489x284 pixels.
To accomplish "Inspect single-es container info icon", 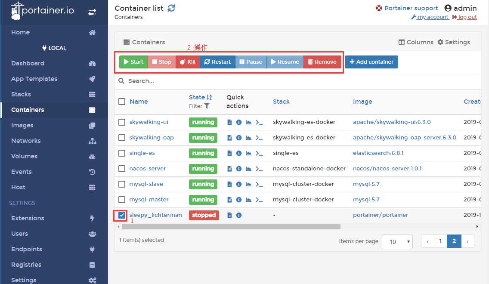I will click(239, 153).
